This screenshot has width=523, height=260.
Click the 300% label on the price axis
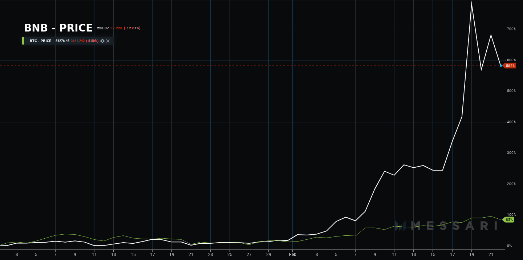511,153
